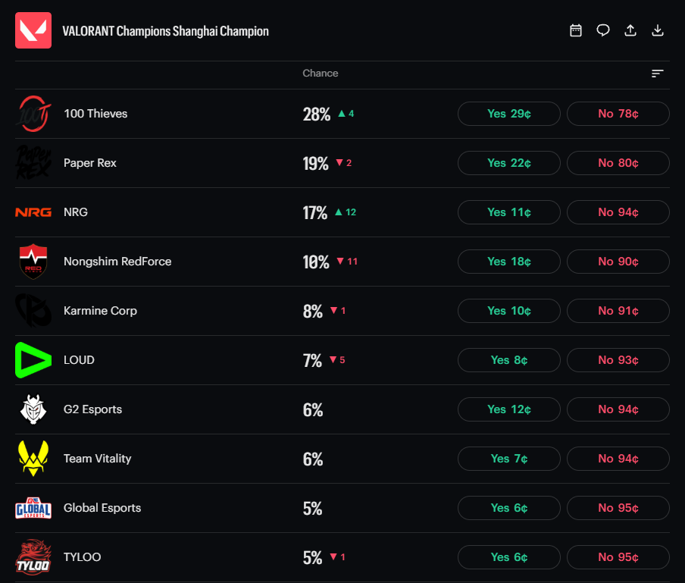Click the Paper Rex team logo
This screenshot has width=685, height=583.
(x=33, y=163)
